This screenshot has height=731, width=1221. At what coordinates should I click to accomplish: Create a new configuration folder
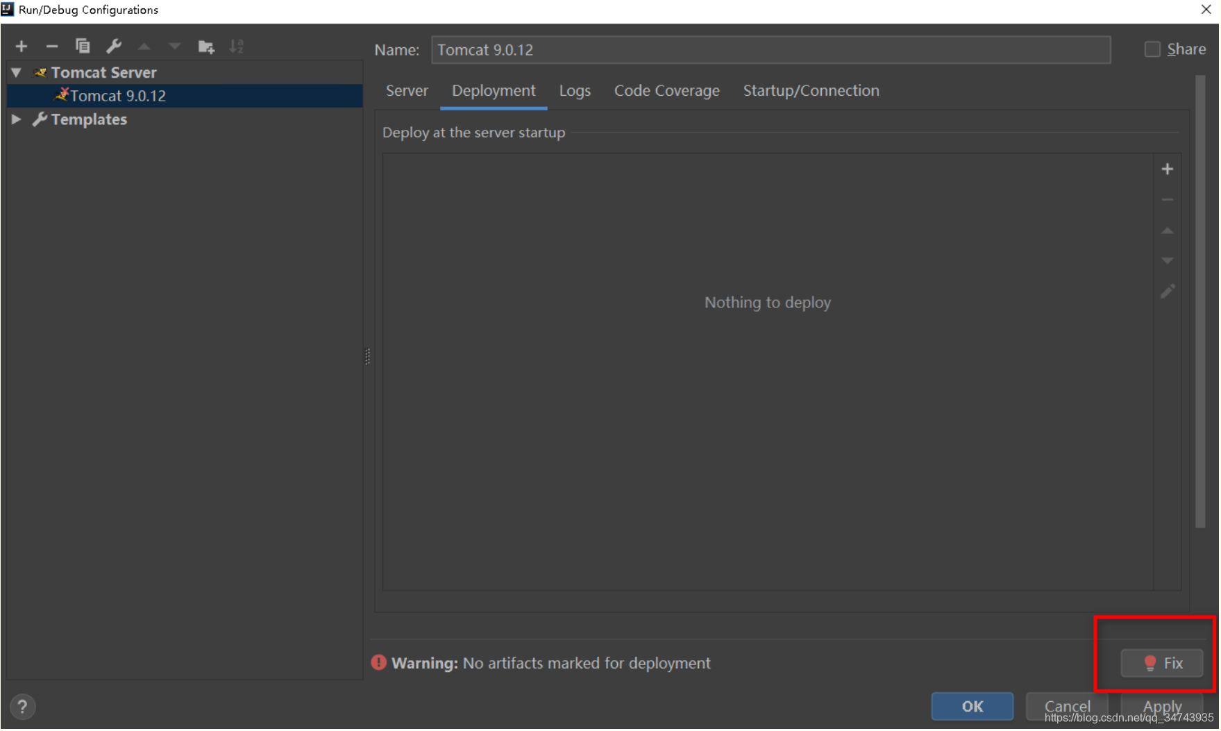206,47
